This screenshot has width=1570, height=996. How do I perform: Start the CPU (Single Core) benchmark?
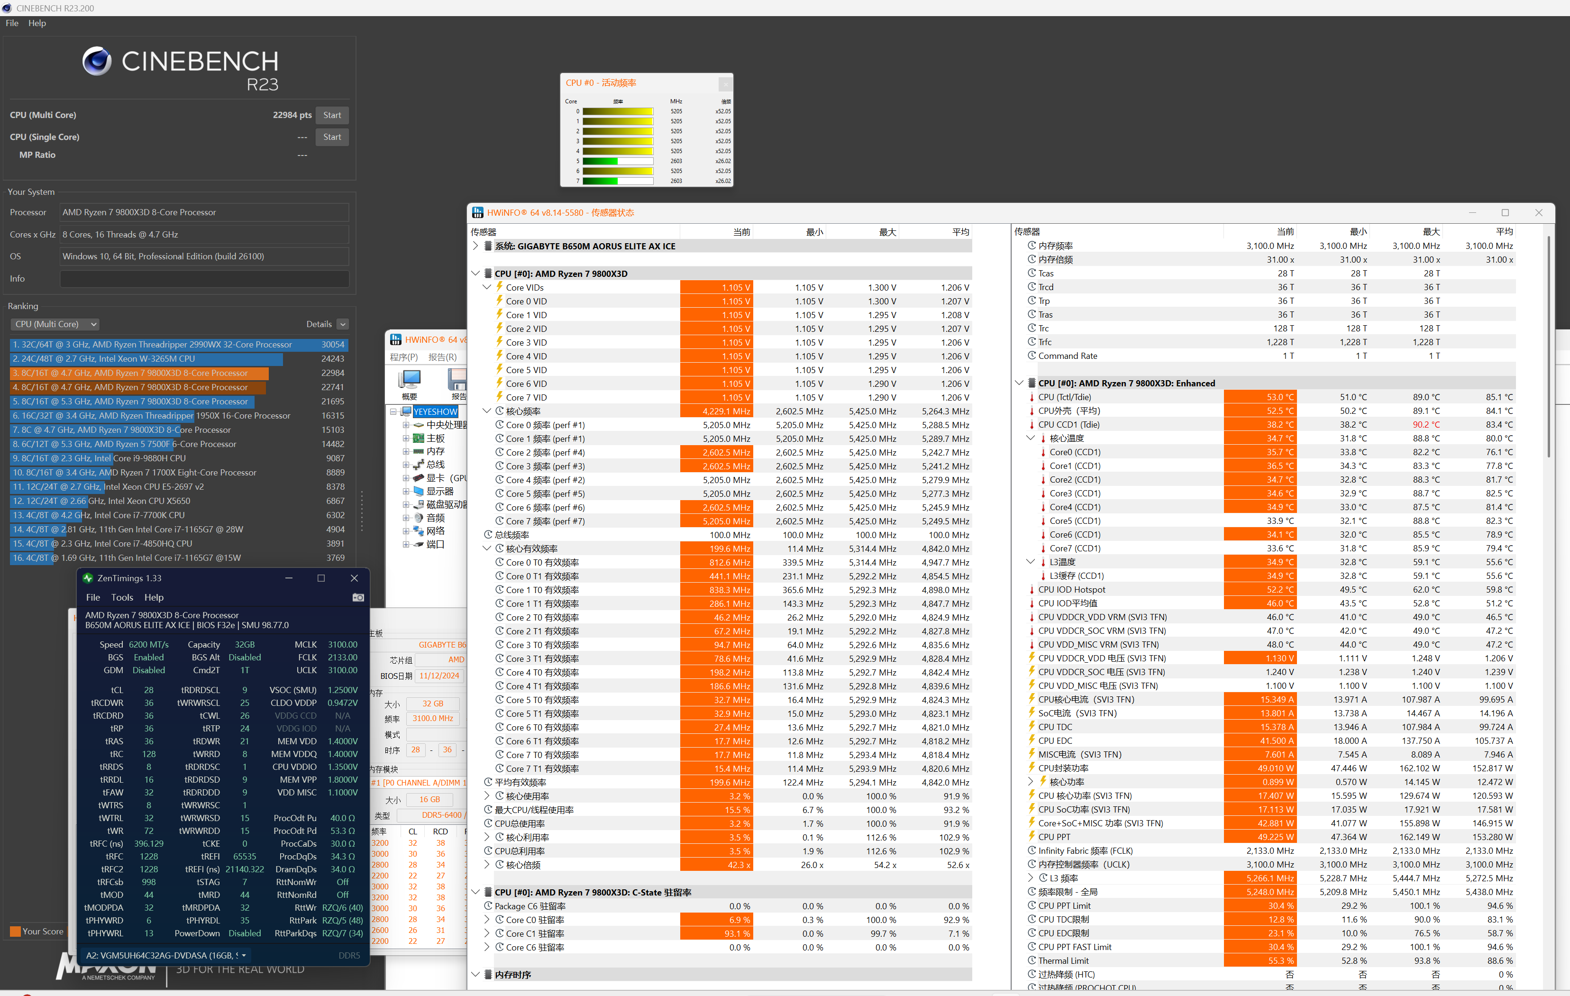(332, 137)
